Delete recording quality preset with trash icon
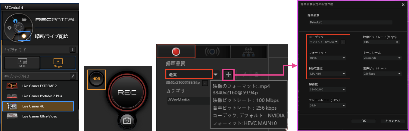The image size is (409, 131). [x=256, y=74]
